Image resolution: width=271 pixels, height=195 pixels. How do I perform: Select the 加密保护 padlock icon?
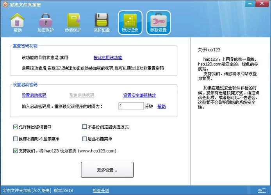(x=46, y=23)
